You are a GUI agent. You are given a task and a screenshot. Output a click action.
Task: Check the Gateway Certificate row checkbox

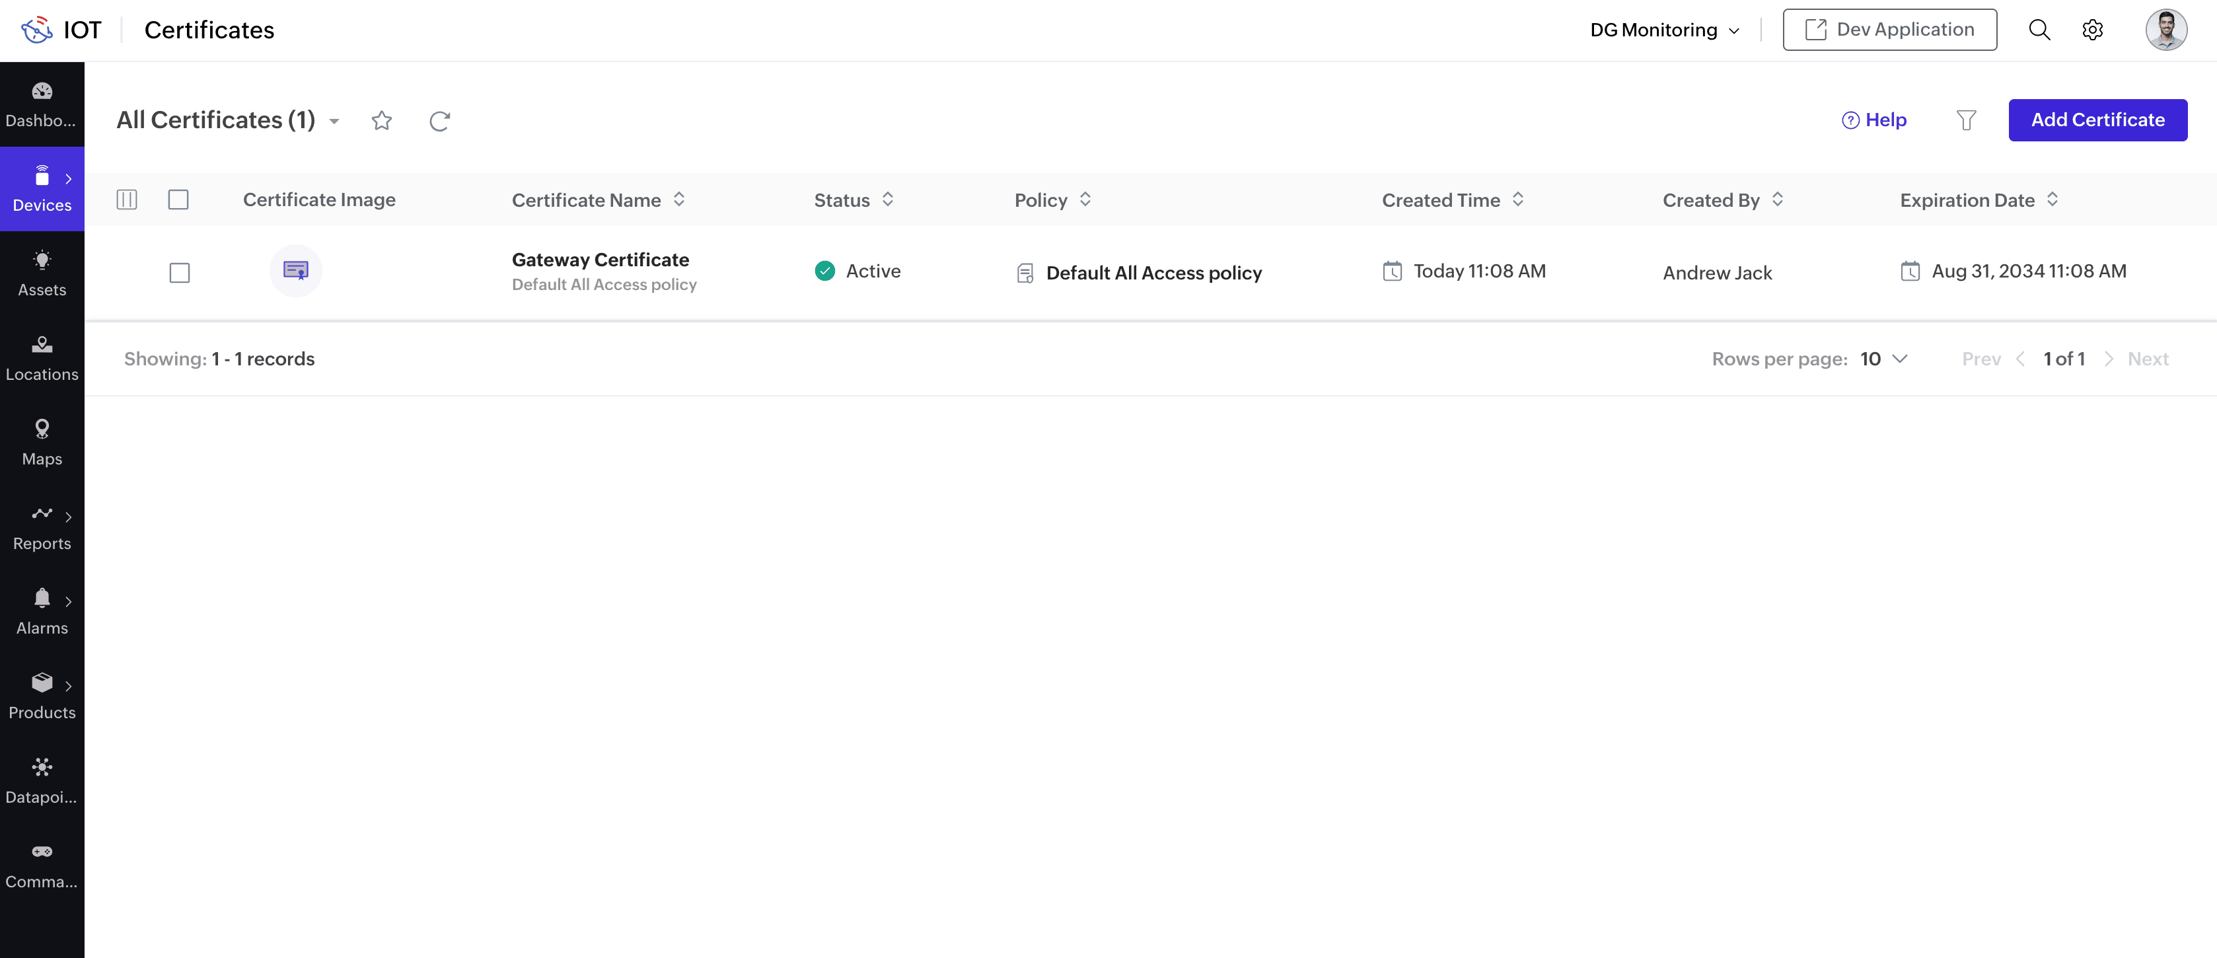[x=179, y=273]
